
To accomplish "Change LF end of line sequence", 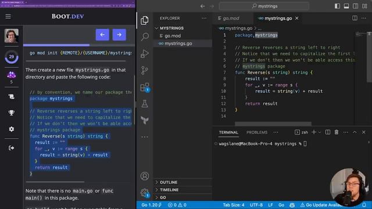I will (x=270, y=205).
